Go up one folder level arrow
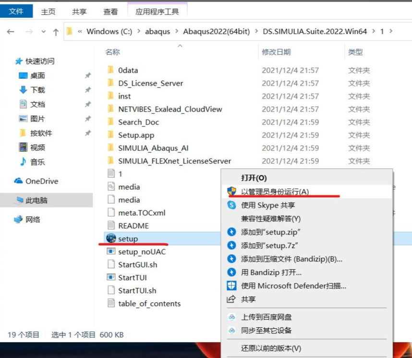Screen dimensions: 412x358 pyautogui.click(x=56, y=32)
